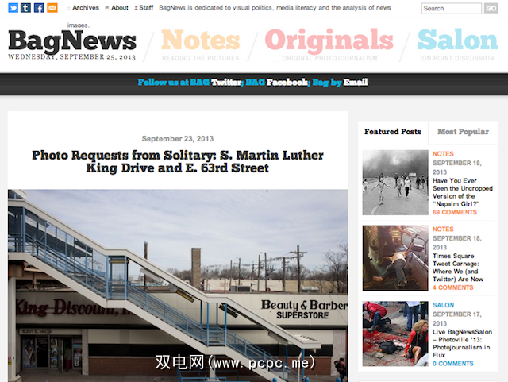This screenshot has width=508, height=382.
Task: Click the September 23, 2013 post date
Action: (178, 139)
